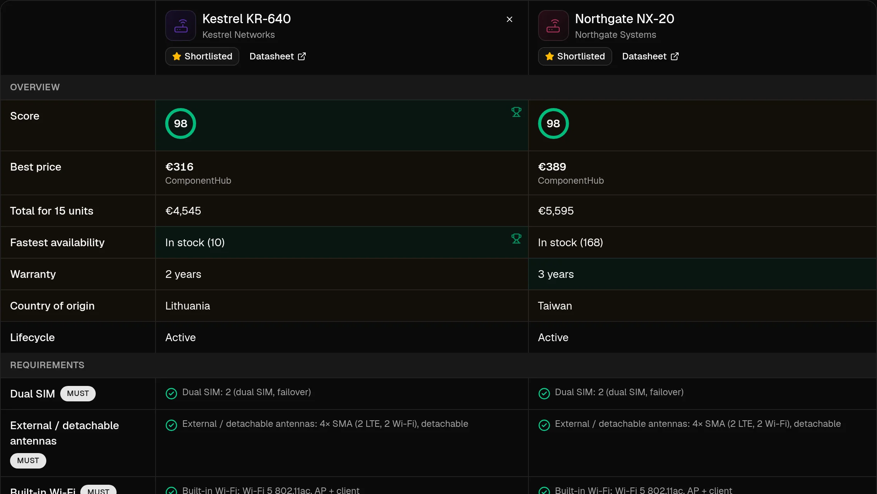Toggle Shortlisted star for Northgate NX-20
Screen dimensions: 877x494
(575, 56)
